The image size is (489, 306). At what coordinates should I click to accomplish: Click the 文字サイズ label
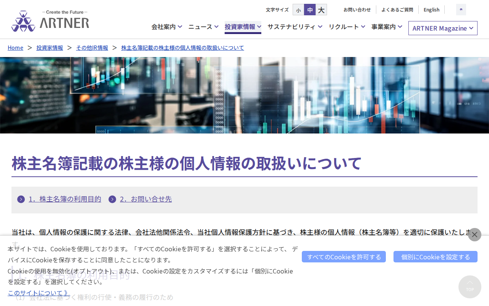[x=277, y=10]
